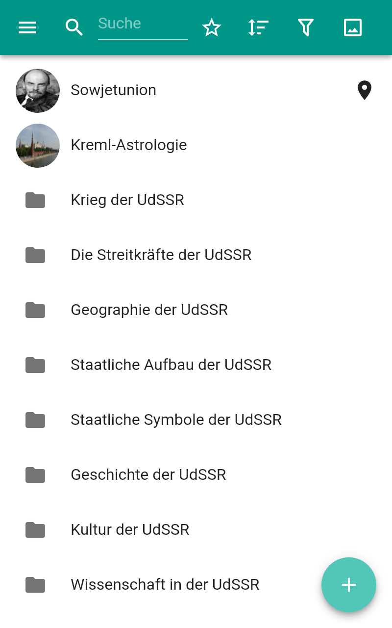Switch to the image view mode
This screenshot has height=628, width=392.
tap(353, 27)
